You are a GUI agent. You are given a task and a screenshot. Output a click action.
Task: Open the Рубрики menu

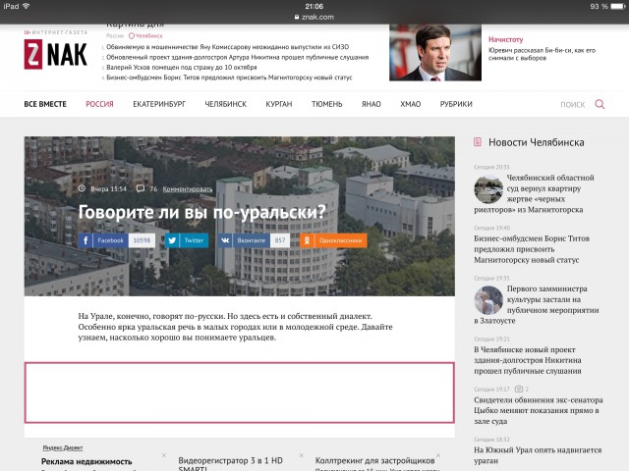coord(456,104)
